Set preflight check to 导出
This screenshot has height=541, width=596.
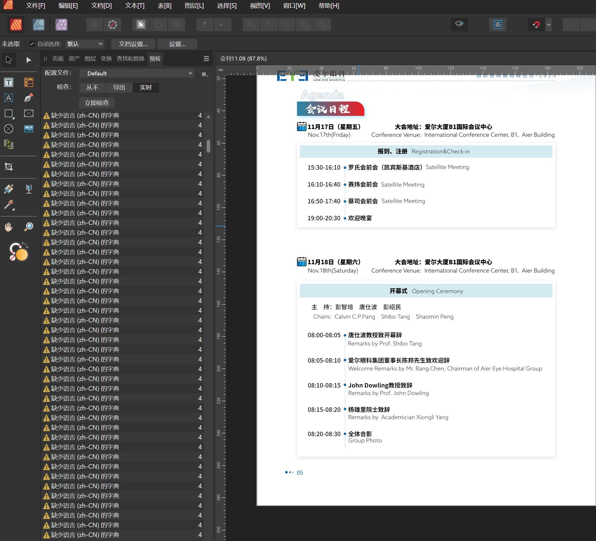pyautogui.click(x=119, y=87)
